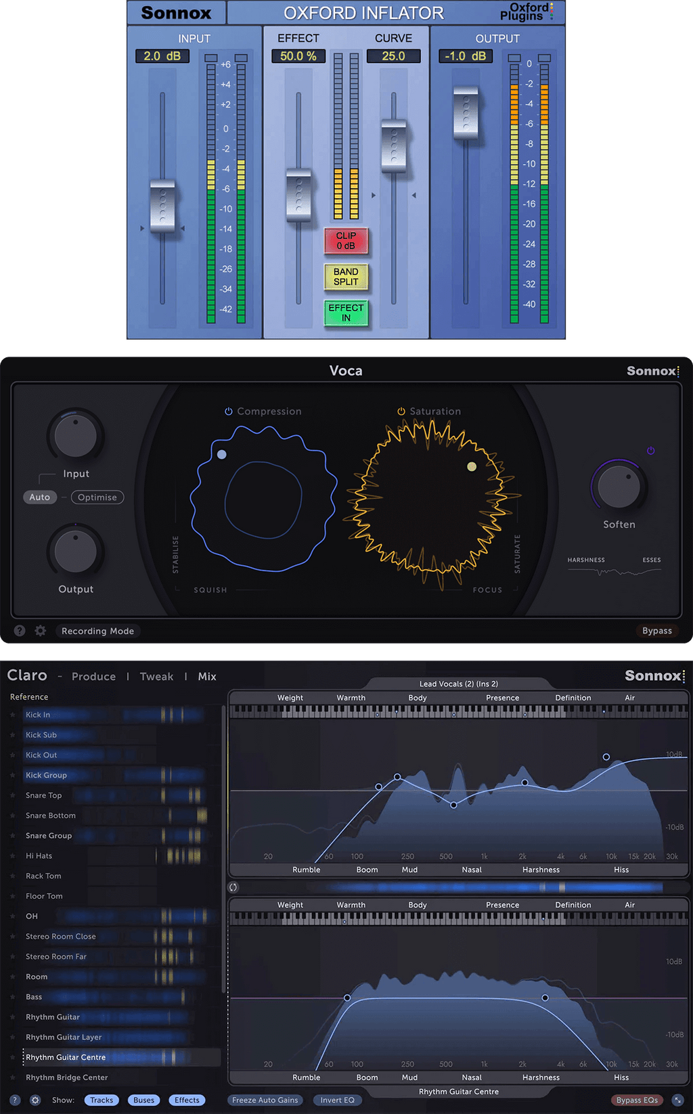Image resolution: width=693 pixels, height=1114 pixels.
Task: Click the Voca Bypass button
Action: [657, 631]
